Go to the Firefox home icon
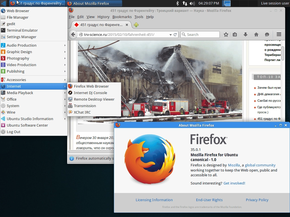This screenshot has width=290, height=217. tap(256, 34)
